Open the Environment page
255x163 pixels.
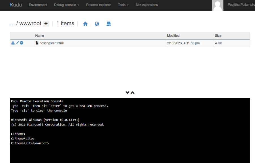(38, 5)
